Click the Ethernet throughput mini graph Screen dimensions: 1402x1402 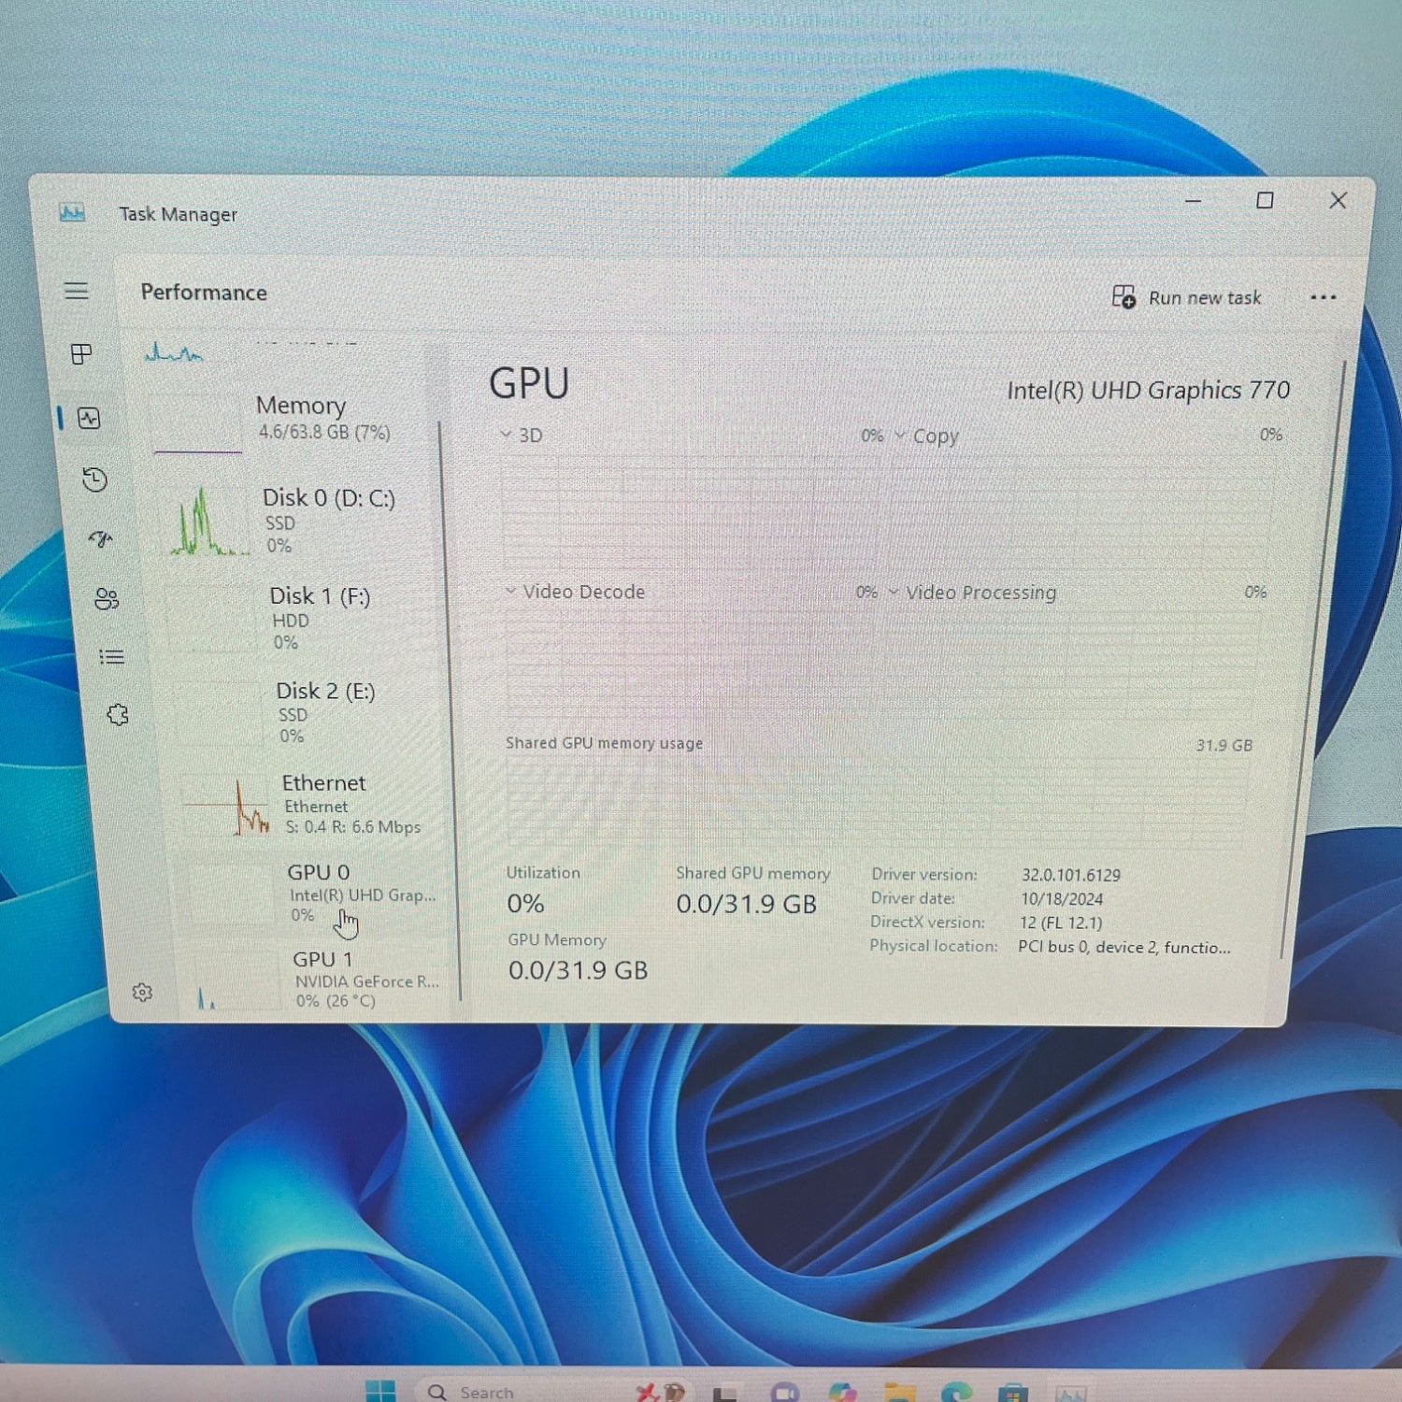[x=225, y=804]
